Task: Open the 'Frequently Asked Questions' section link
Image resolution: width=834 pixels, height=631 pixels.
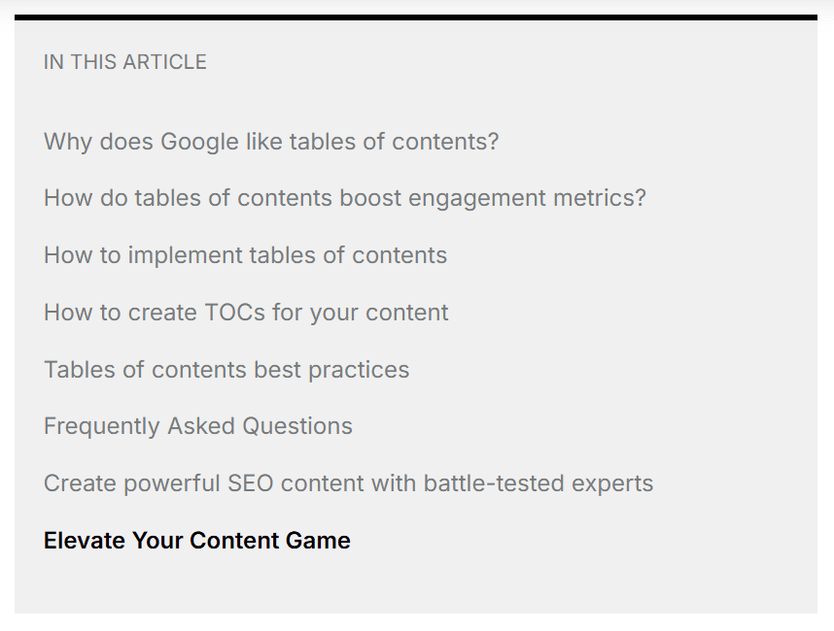Action: 198,426
